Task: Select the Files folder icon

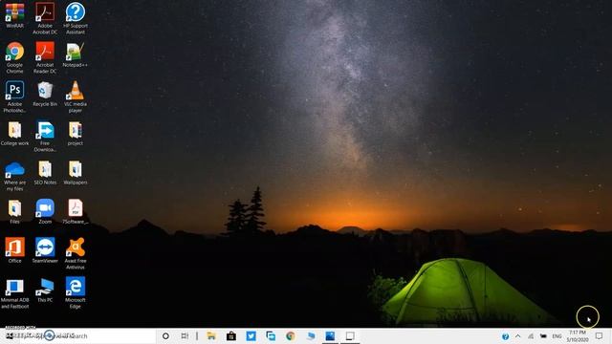Action: pos(15,211)
